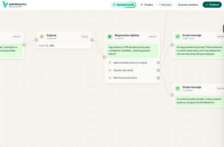Click the n_eliminar node identifier

pyautogui.click(x=188, y=91)
